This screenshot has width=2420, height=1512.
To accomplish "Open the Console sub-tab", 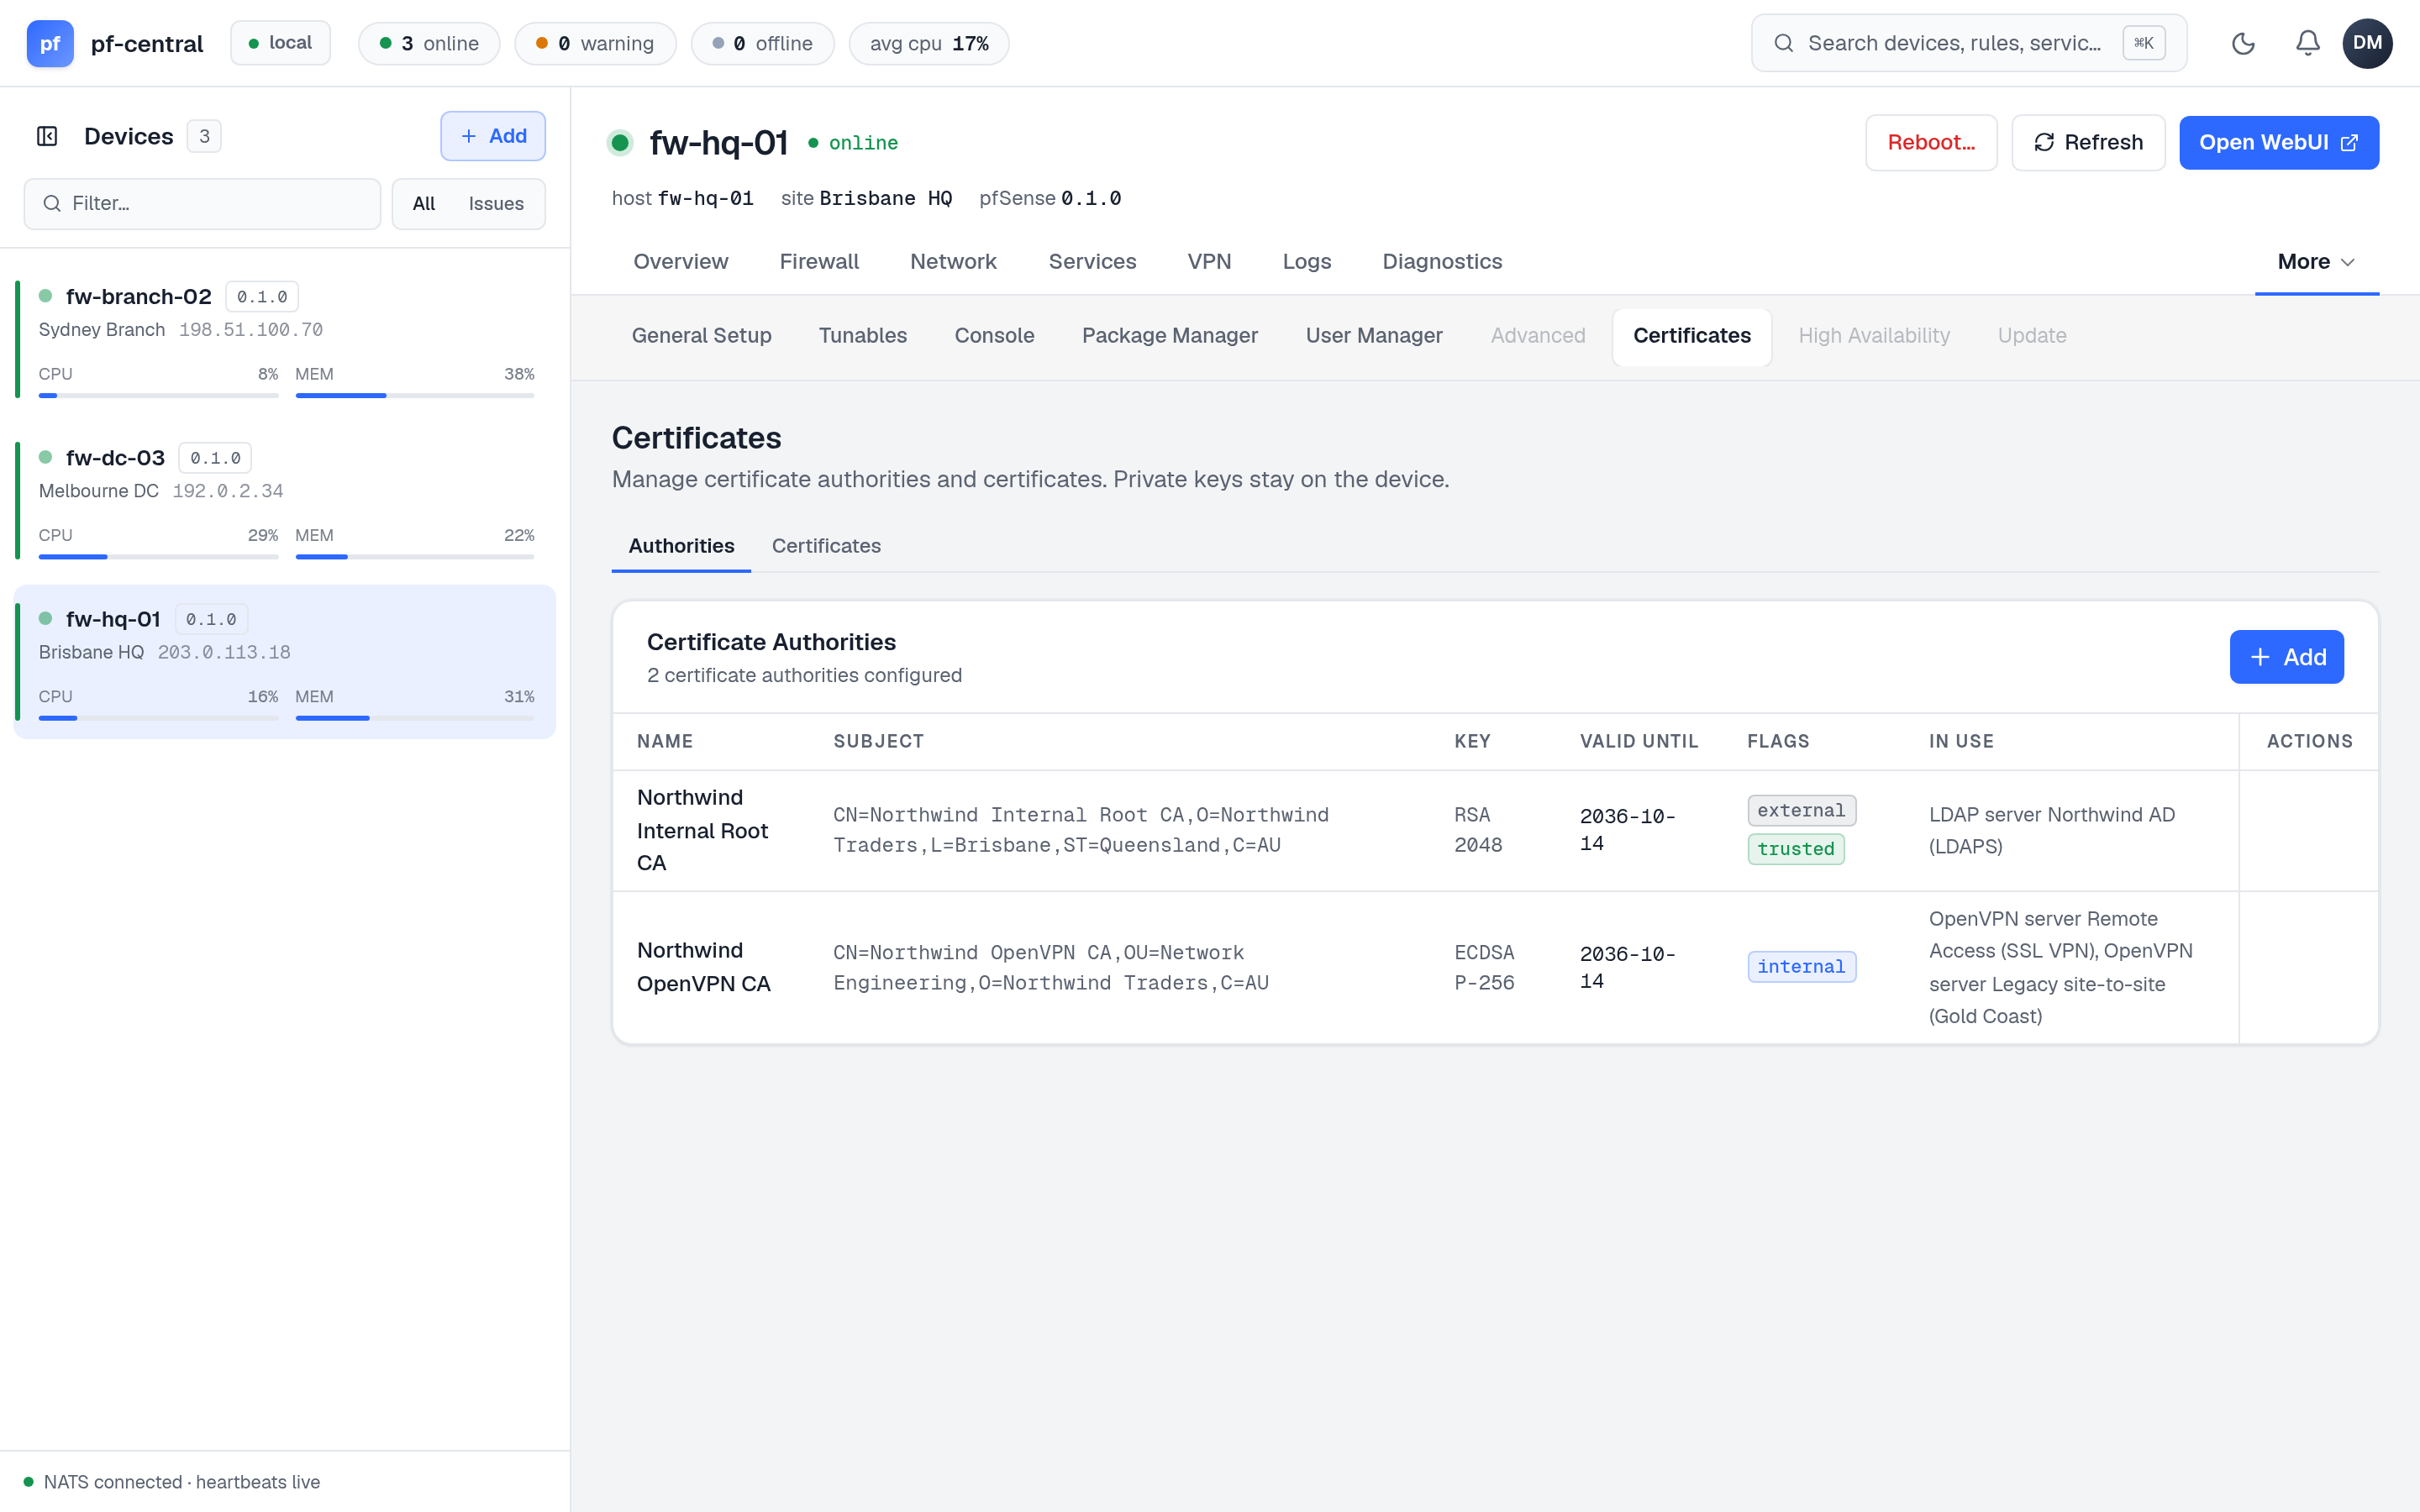I will pos(994,336).
